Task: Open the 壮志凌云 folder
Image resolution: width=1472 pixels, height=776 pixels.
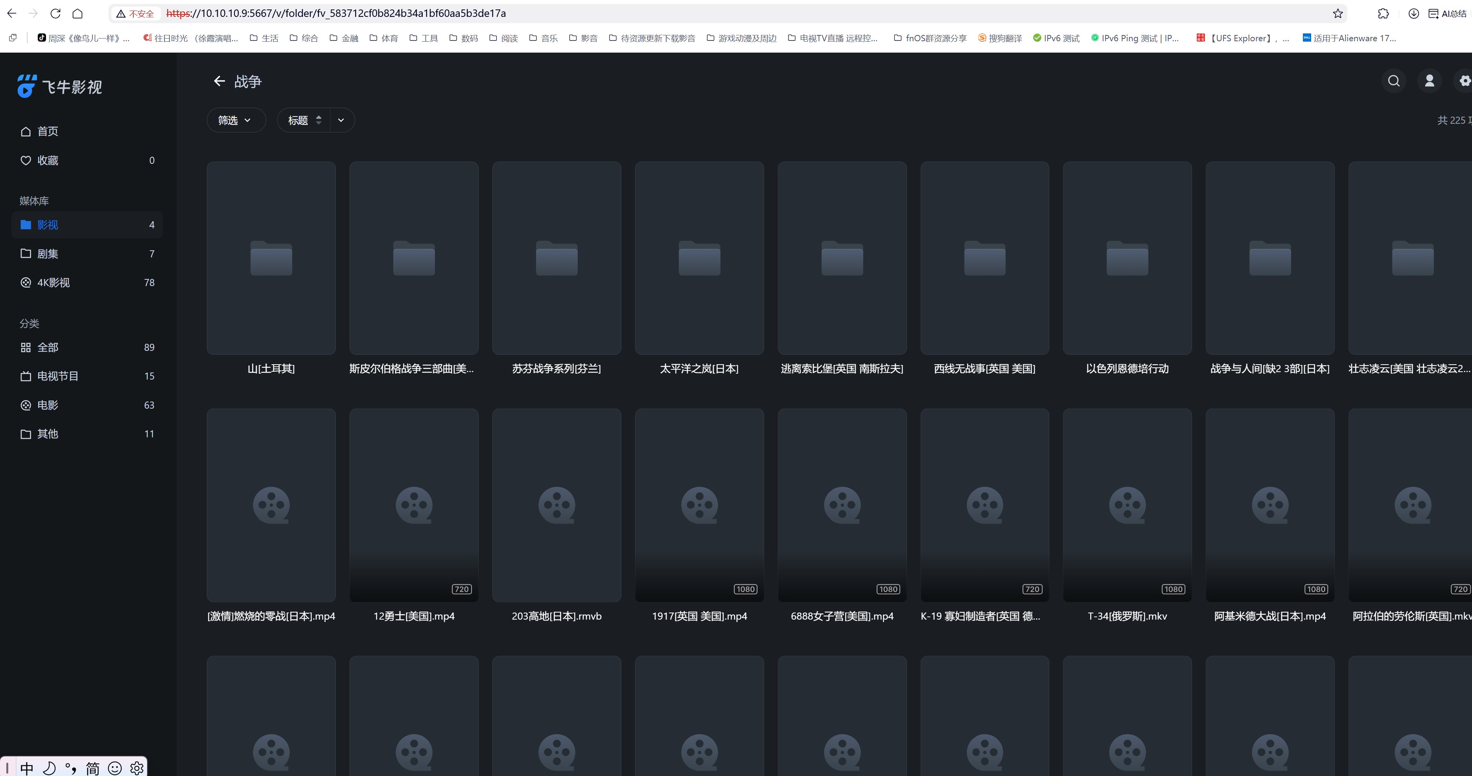Action: click(1410, 258)
